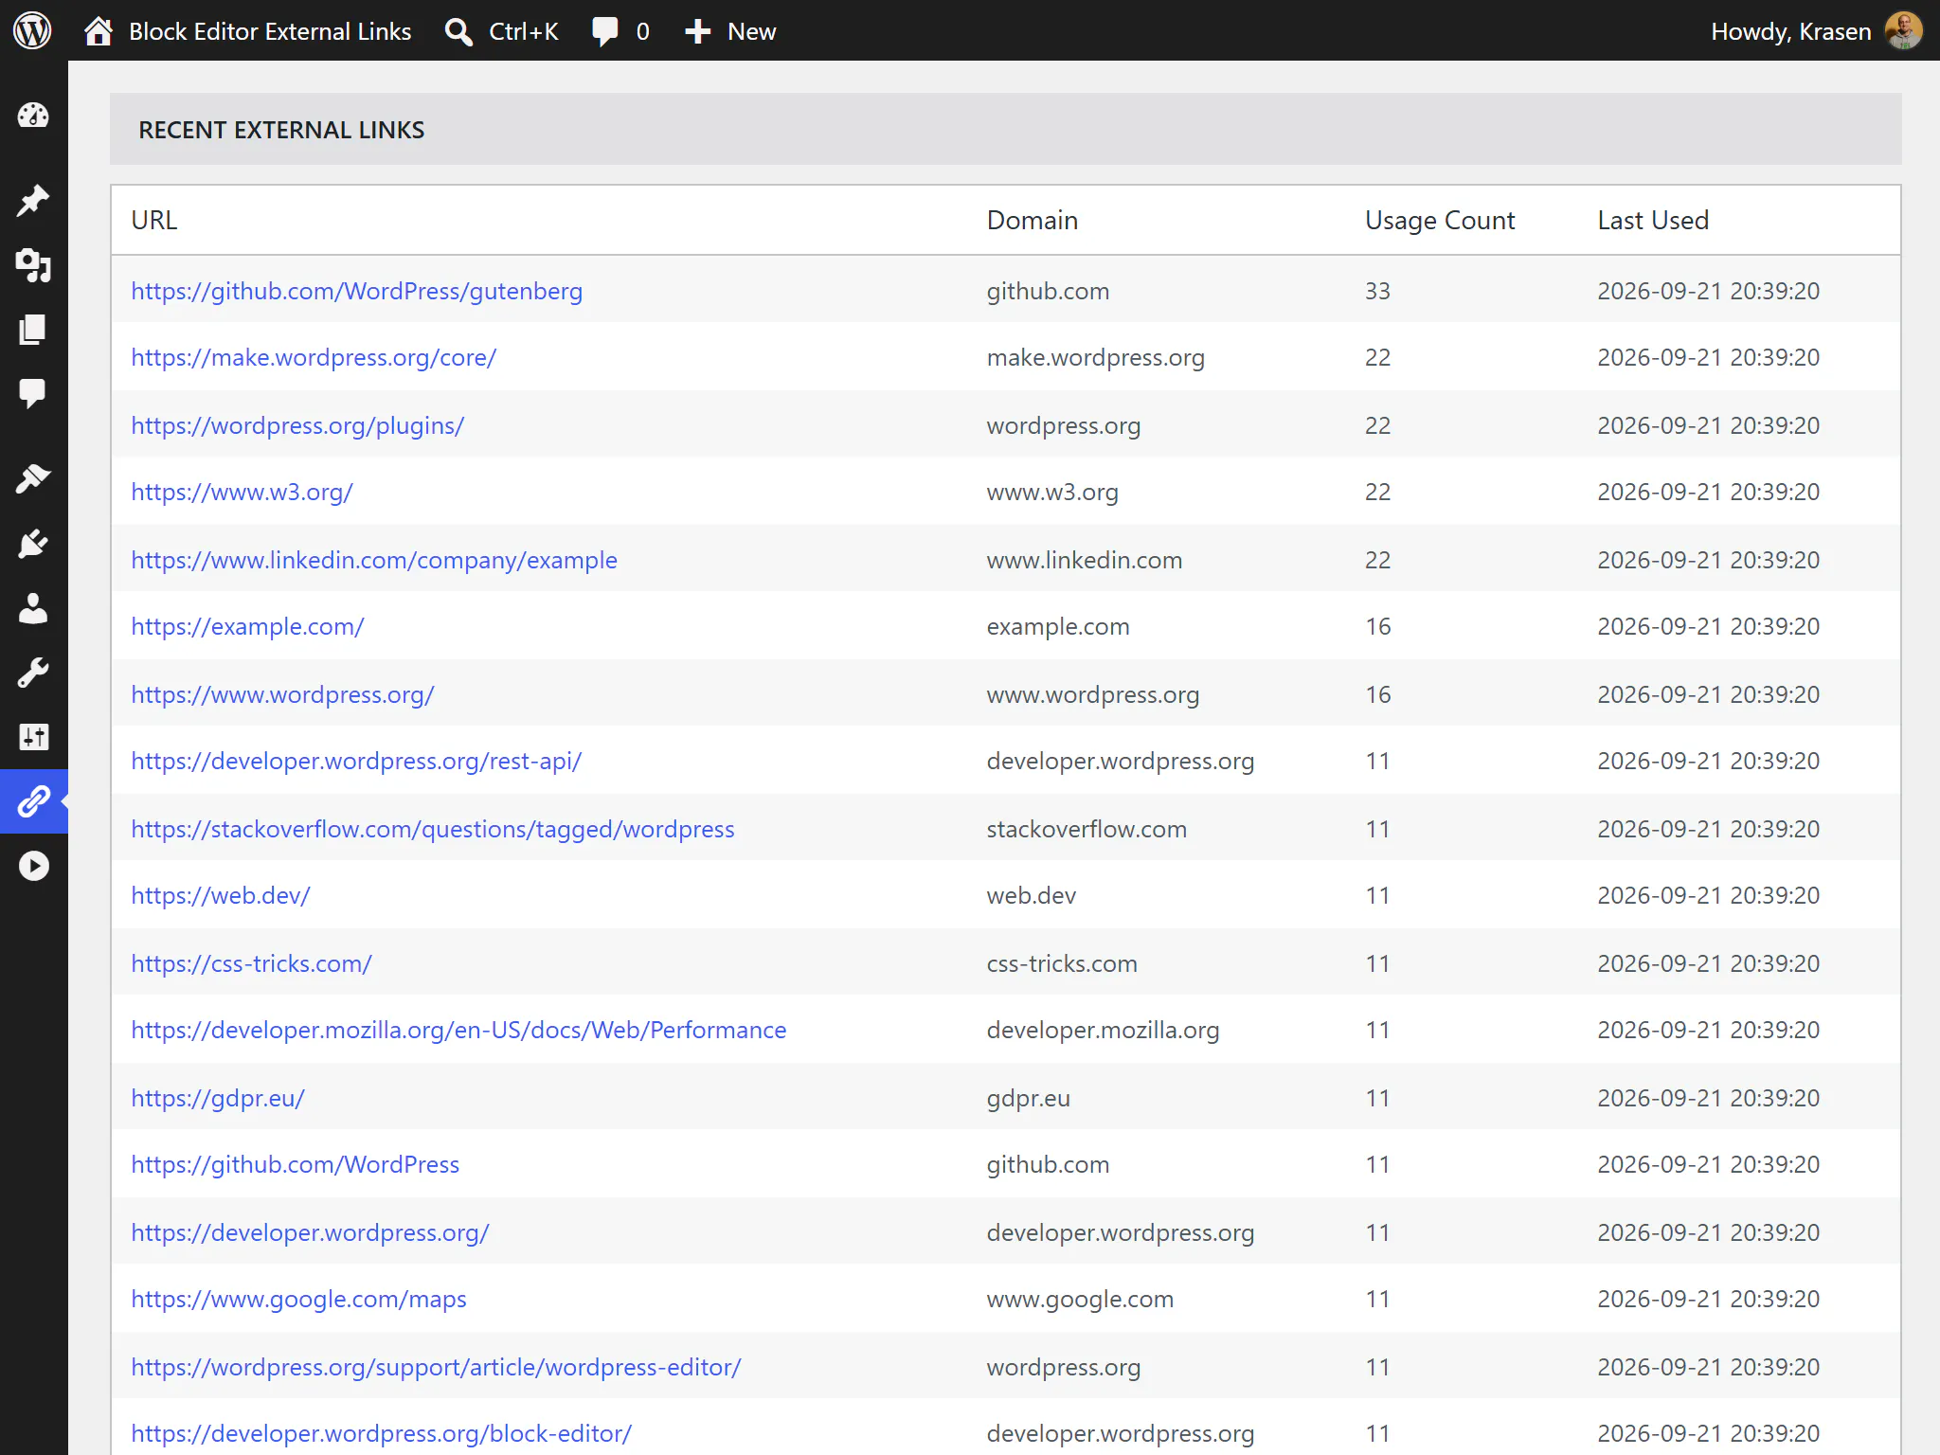Open the www.w3.org link

[x=242, y=492]
